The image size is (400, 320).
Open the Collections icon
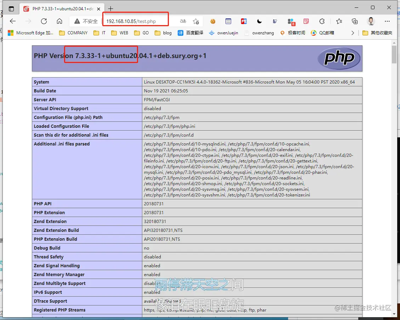coord(355,21)
